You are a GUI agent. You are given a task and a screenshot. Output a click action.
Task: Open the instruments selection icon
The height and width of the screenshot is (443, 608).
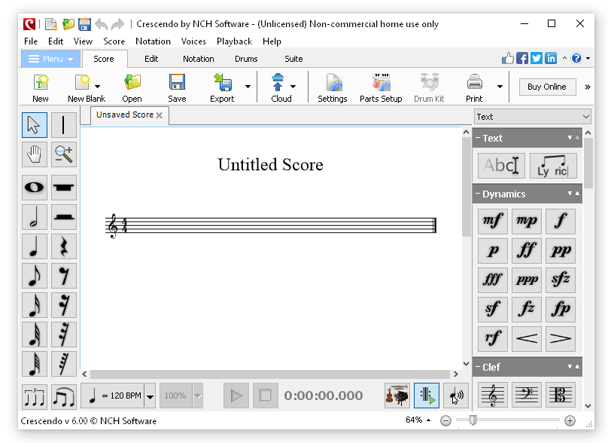tap(397, 396)
